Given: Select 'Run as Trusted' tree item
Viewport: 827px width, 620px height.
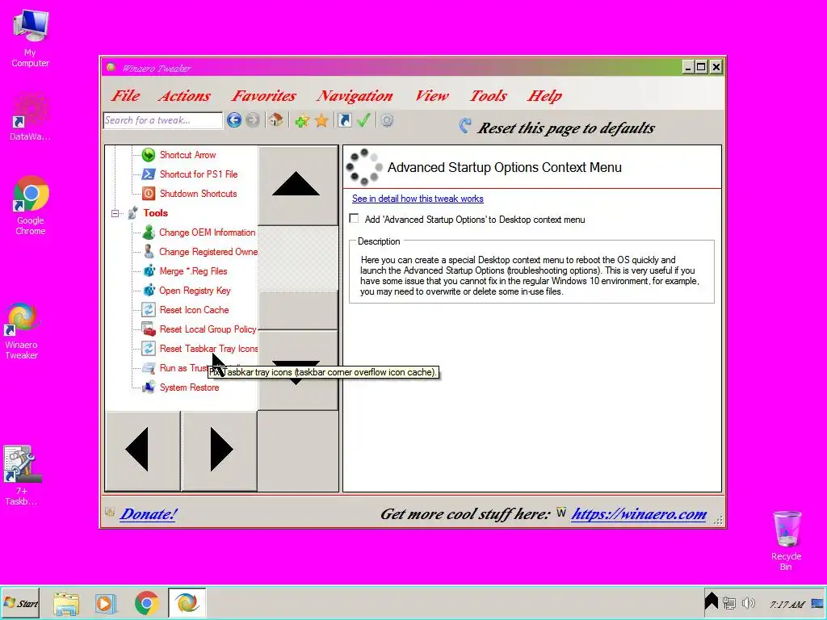Looking at the screenshot, I should [x=183, y=368].
